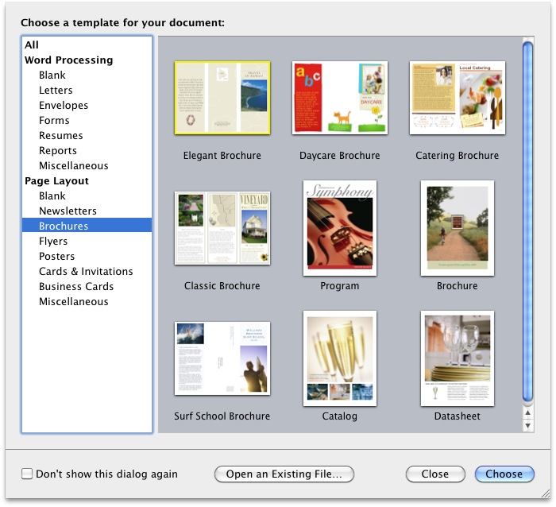Select the Forms category
Screen dimensions: 556x507
point(87,120)
